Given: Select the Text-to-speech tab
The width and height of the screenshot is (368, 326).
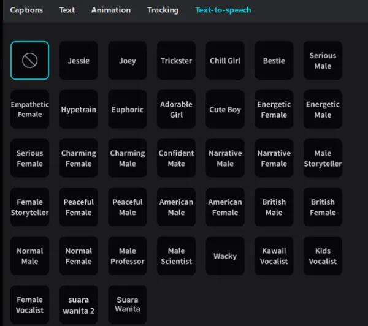Looking at the screenshot, I should [x=223, y=10].
